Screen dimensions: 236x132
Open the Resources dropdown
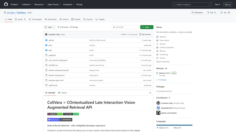tap(40, 4)
